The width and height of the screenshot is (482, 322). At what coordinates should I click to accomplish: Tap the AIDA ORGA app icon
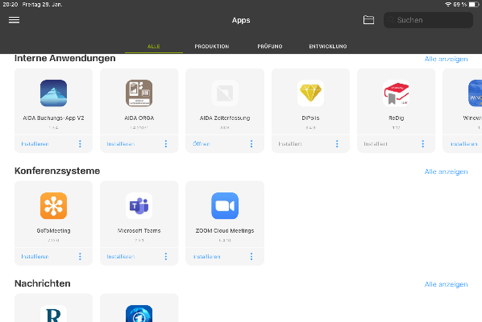pos(139,93)
